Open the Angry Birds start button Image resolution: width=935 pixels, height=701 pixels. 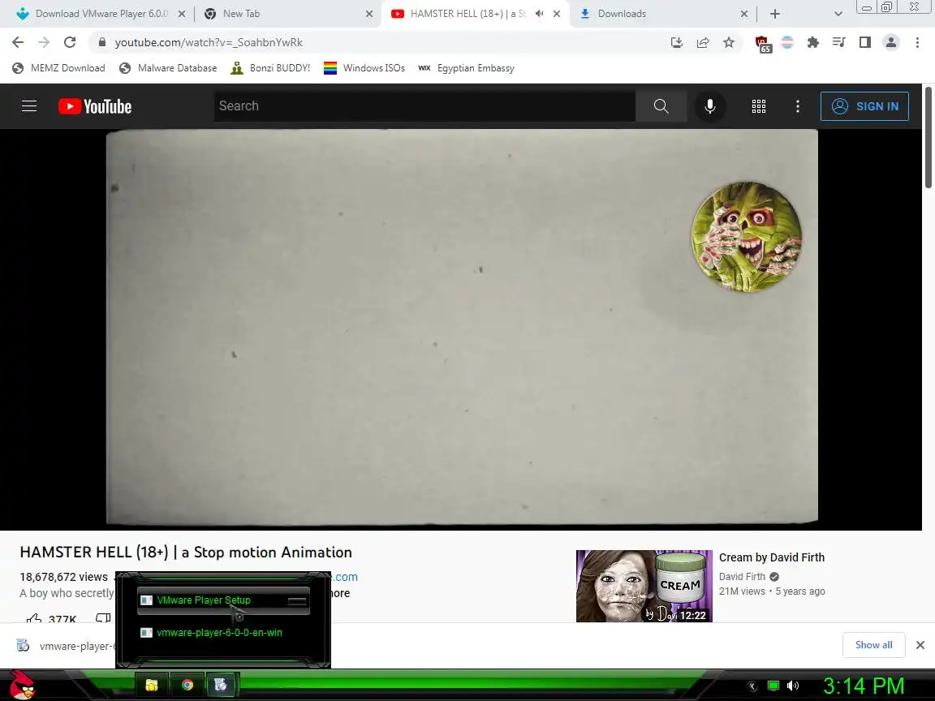click(22, 684)
